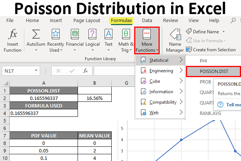This screenshot has height=161, width=241.
Task: Expand the Engineering submenu chevron
Action: [181, 70]
